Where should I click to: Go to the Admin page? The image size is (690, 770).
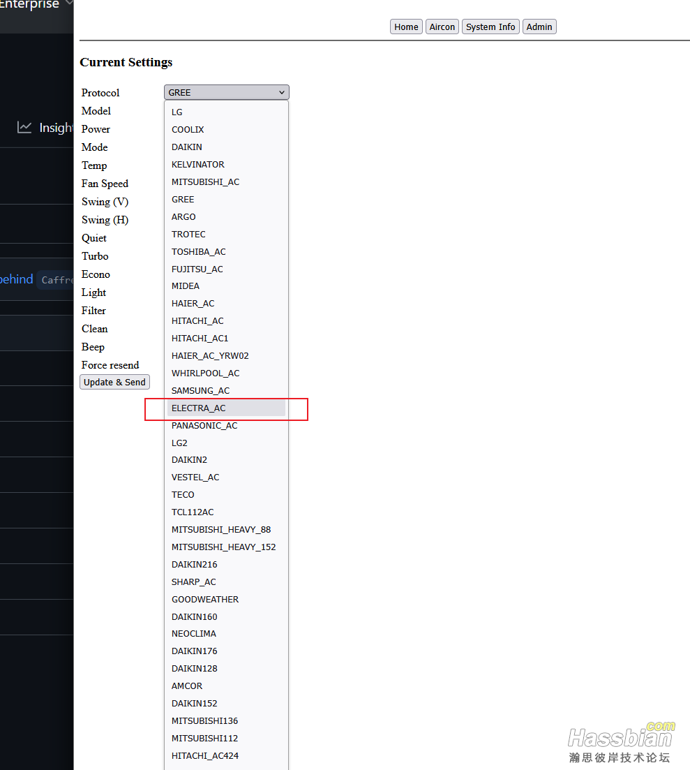click(539, 27)
